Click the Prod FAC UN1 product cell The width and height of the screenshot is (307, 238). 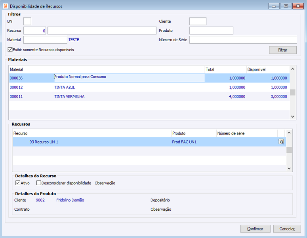184,142
